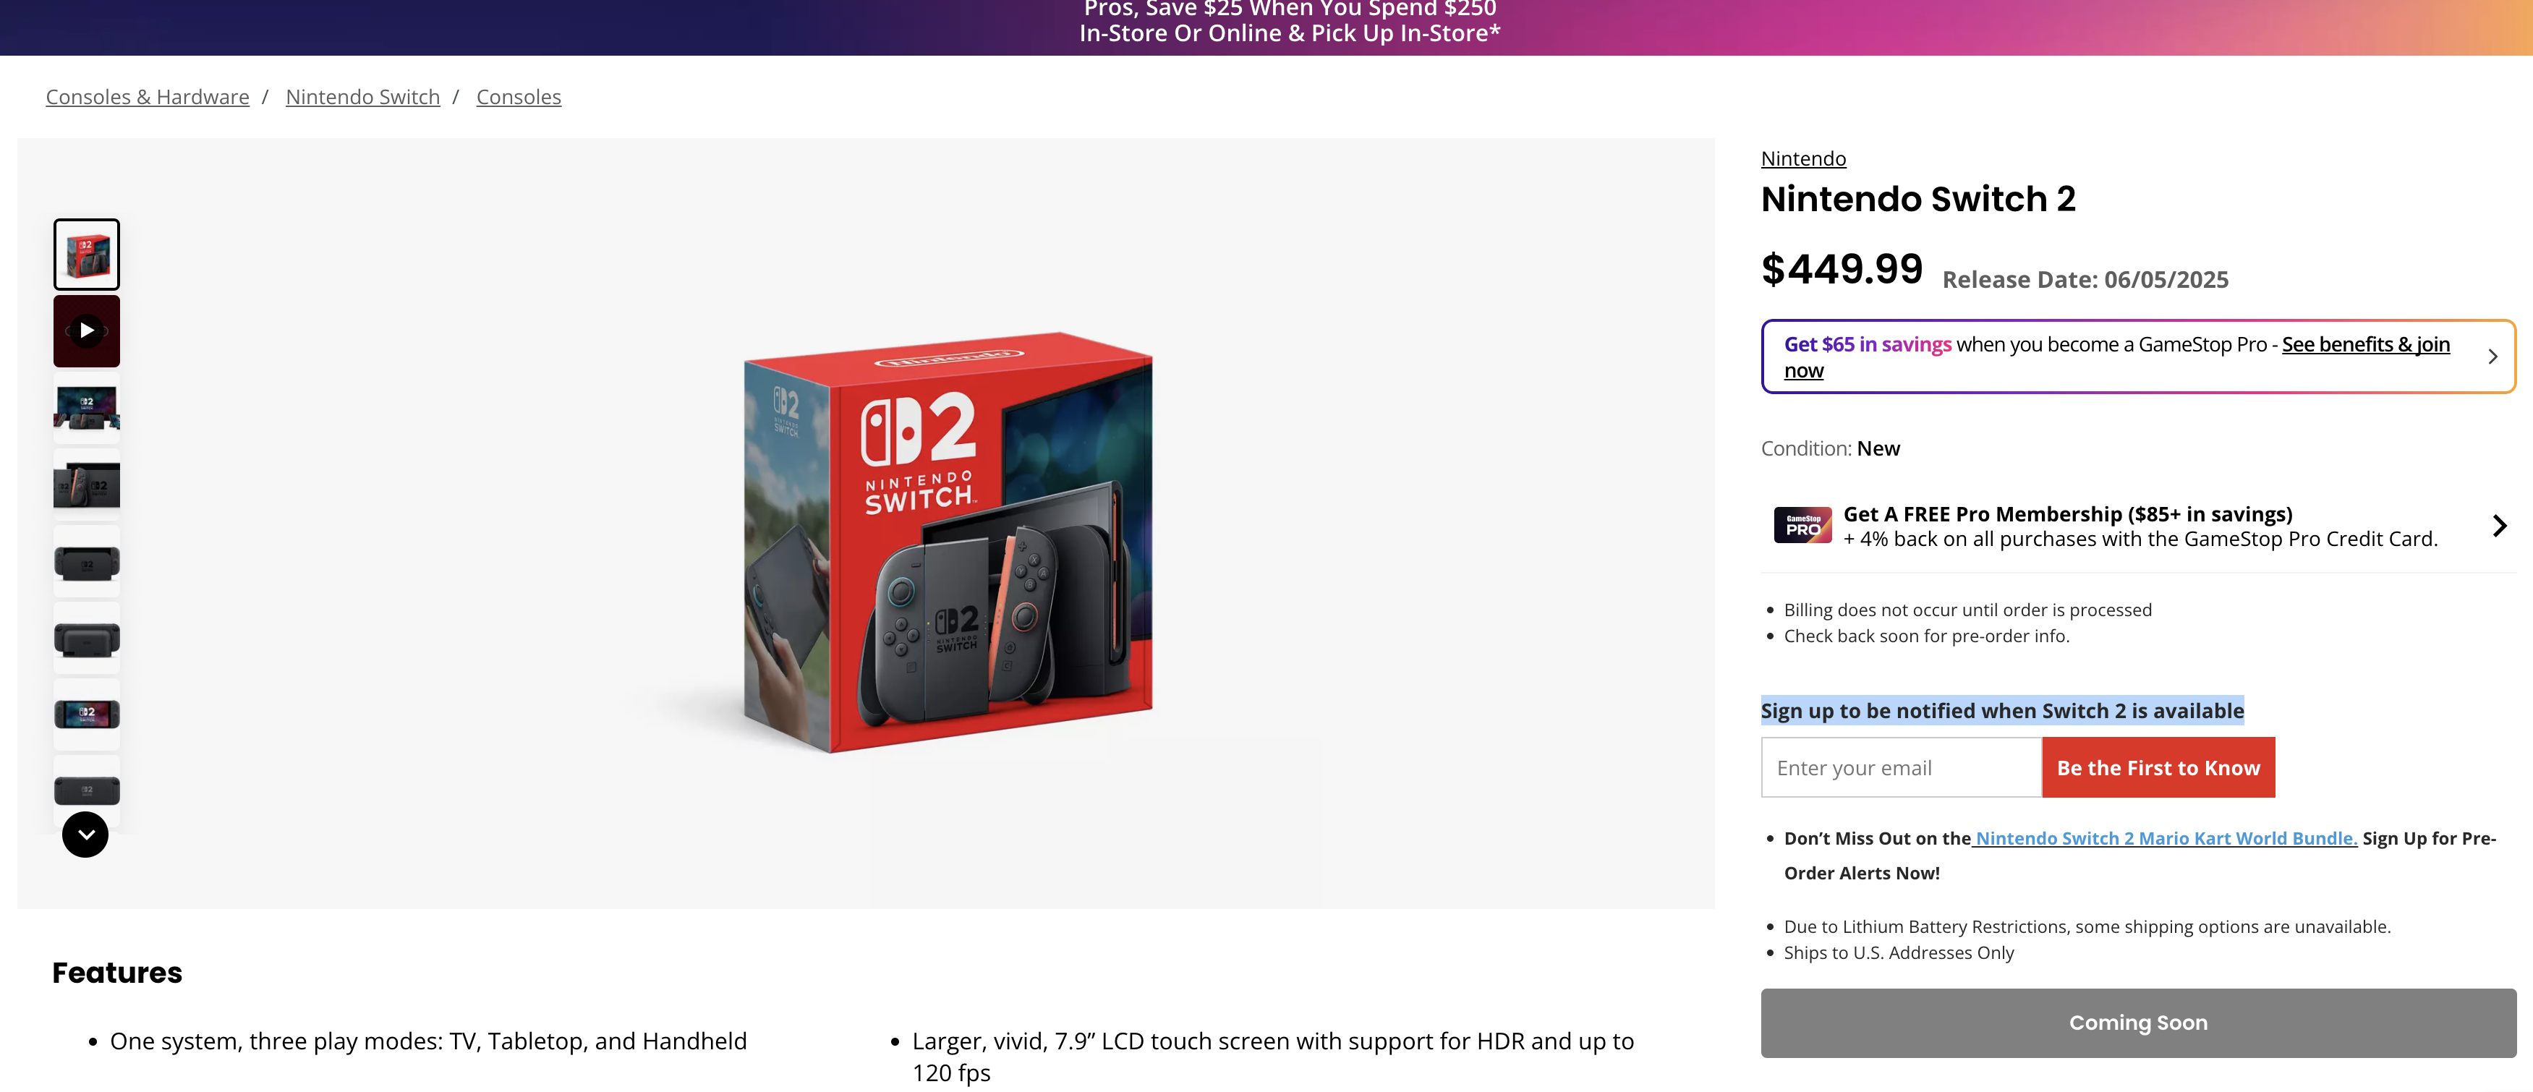
Task: Go to the Nintendo Switch breadcrumb
Action: click(x=363, y=98)
